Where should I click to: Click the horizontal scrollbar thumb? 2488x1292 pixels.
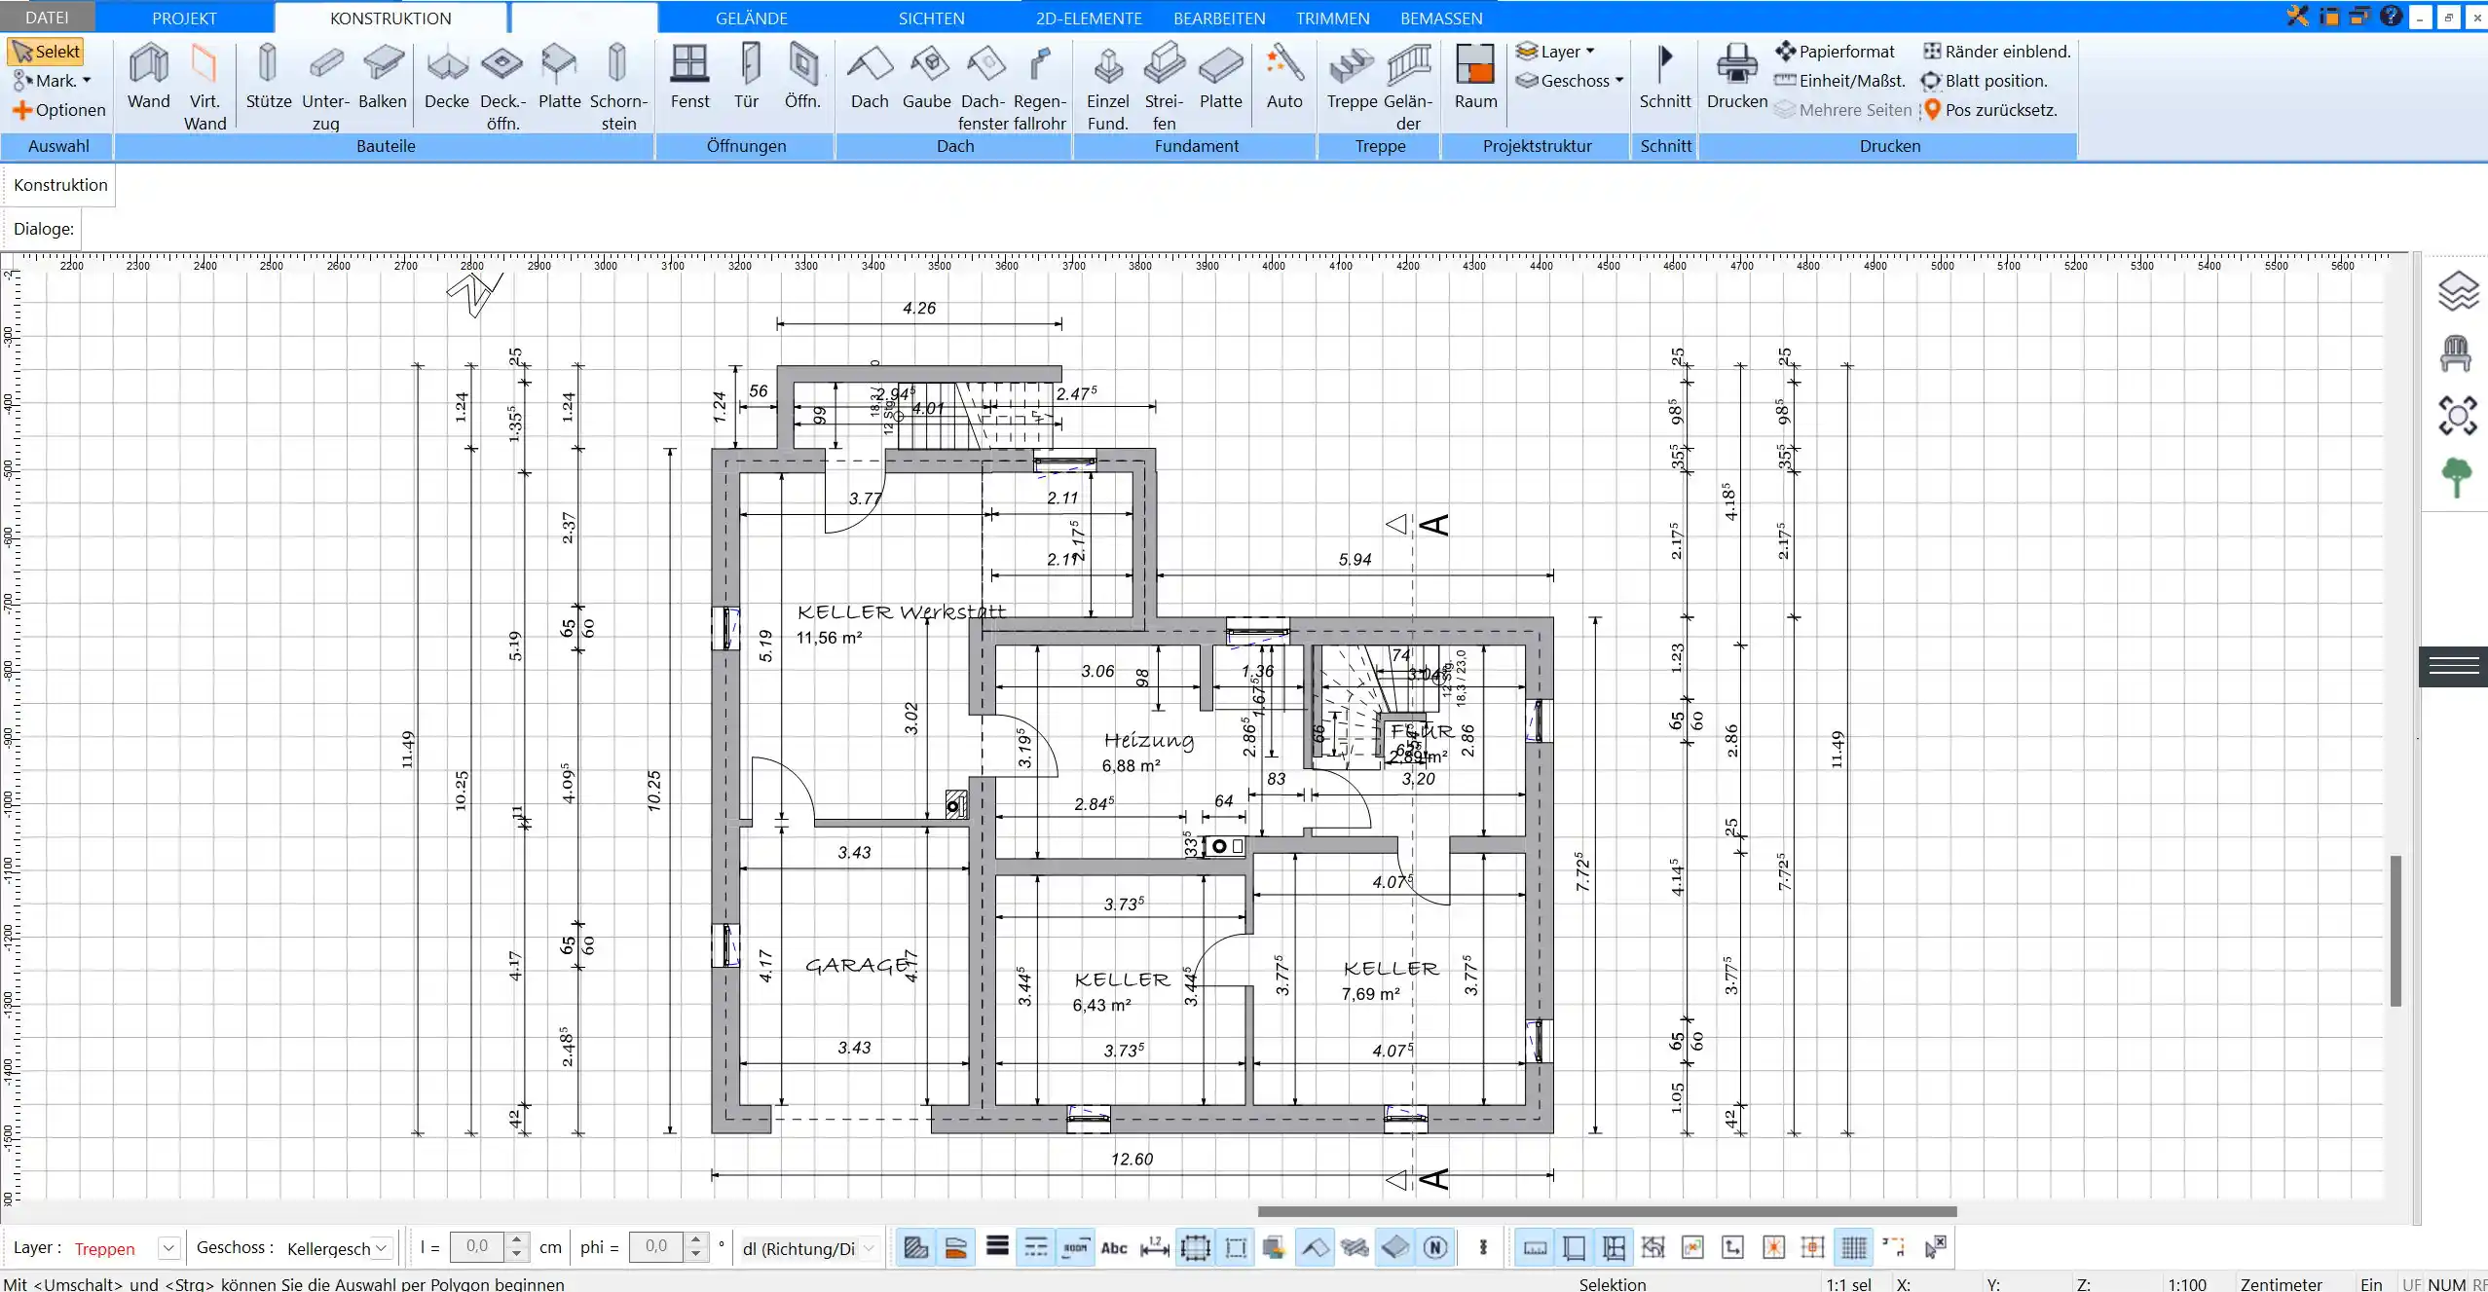1607,1212
